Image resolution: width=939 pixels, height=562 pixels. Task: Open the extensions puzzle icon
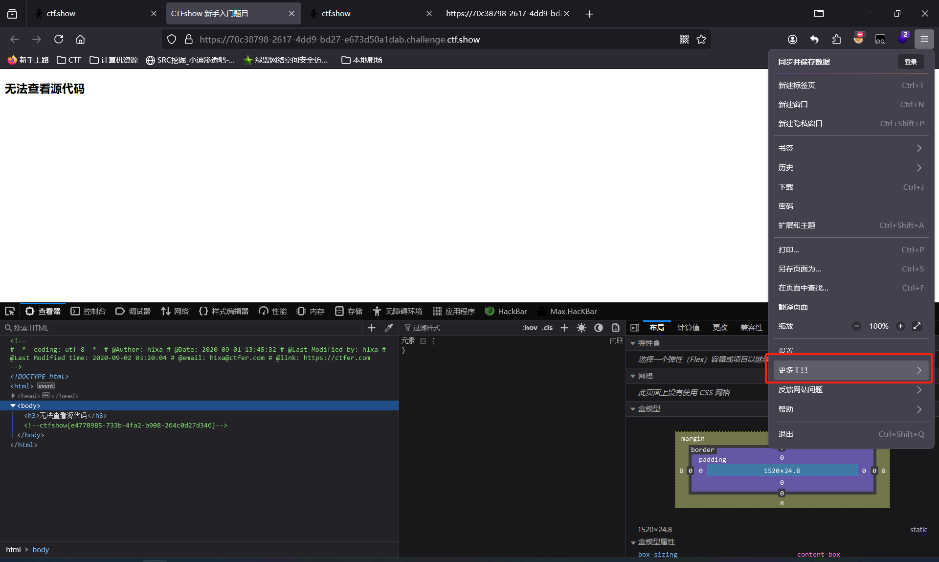pyautogui.click(x=836, y=39)
